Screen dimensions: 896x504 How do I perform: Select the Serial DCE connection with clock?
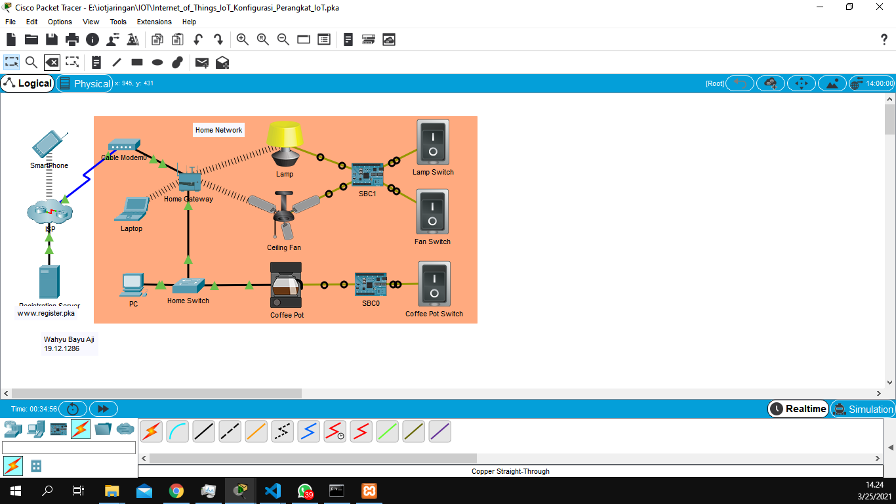coord(335,431)
